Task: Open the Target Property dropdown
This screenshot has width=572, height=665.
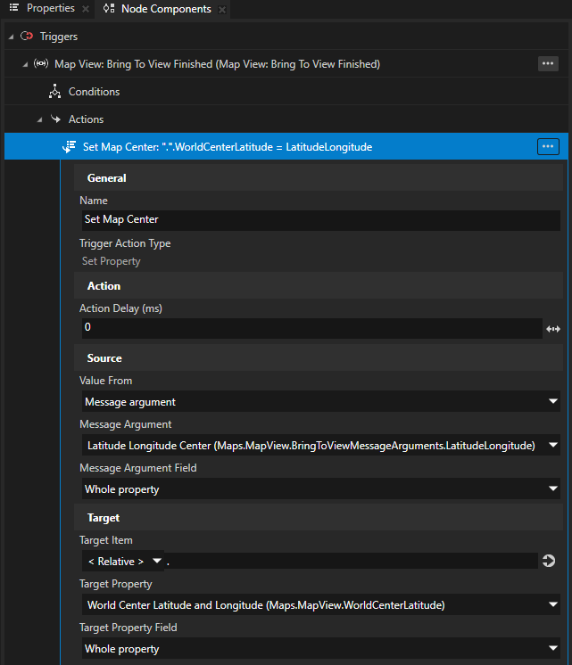Action: click(319, 606)
